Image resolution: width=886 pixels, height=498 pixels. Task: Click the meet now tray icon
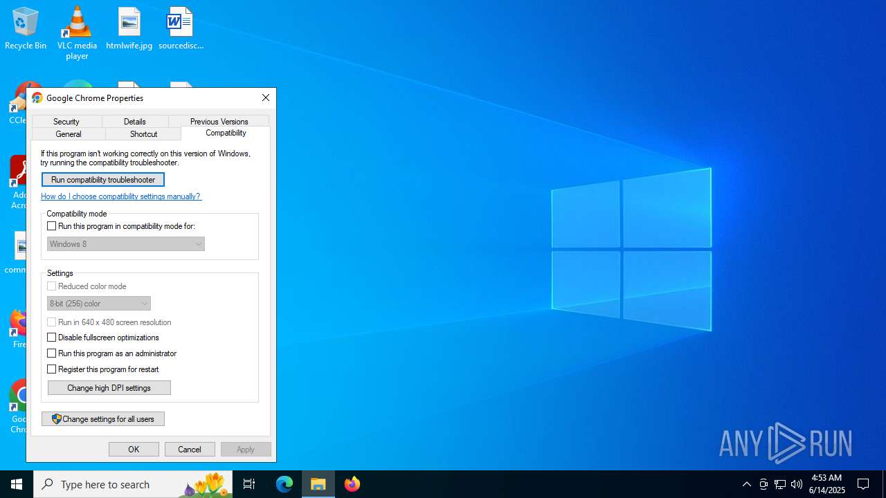[x=763, y=484]
